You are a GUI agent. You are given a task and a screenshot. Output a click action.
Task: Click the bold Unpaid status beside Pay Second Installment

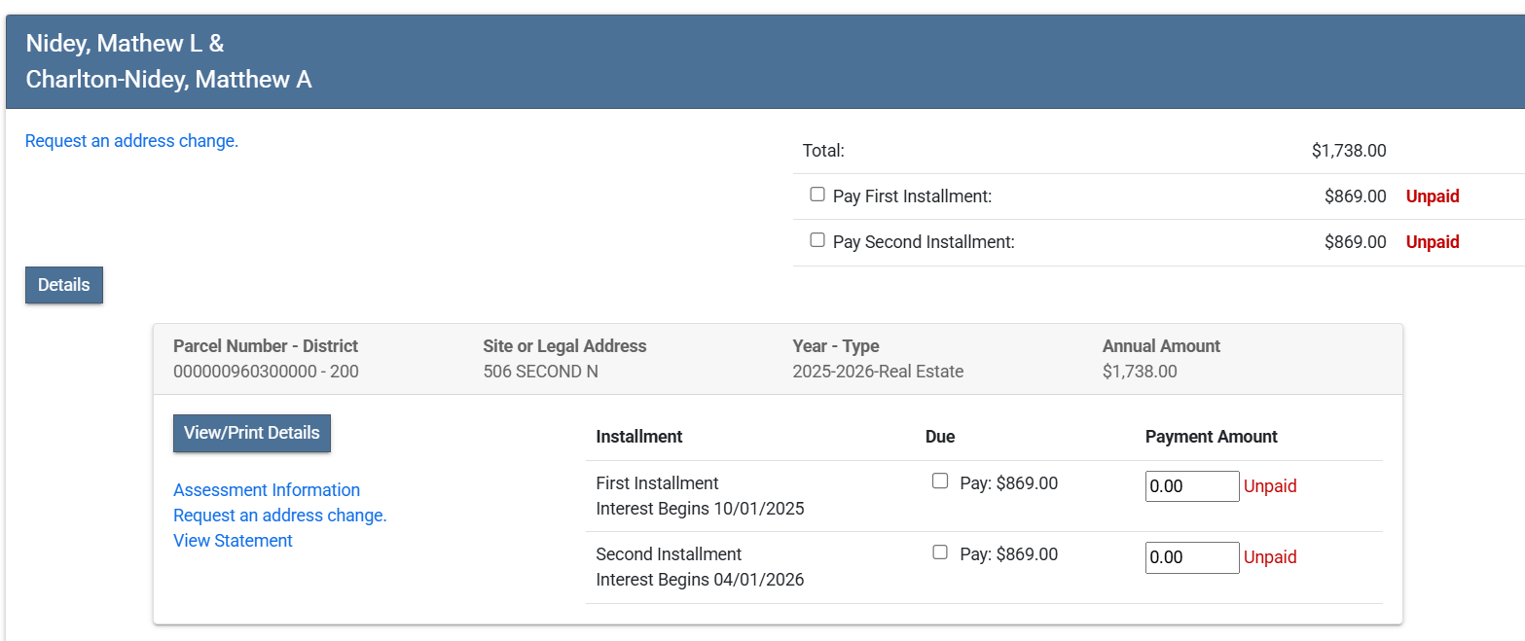pos(1432,242)
